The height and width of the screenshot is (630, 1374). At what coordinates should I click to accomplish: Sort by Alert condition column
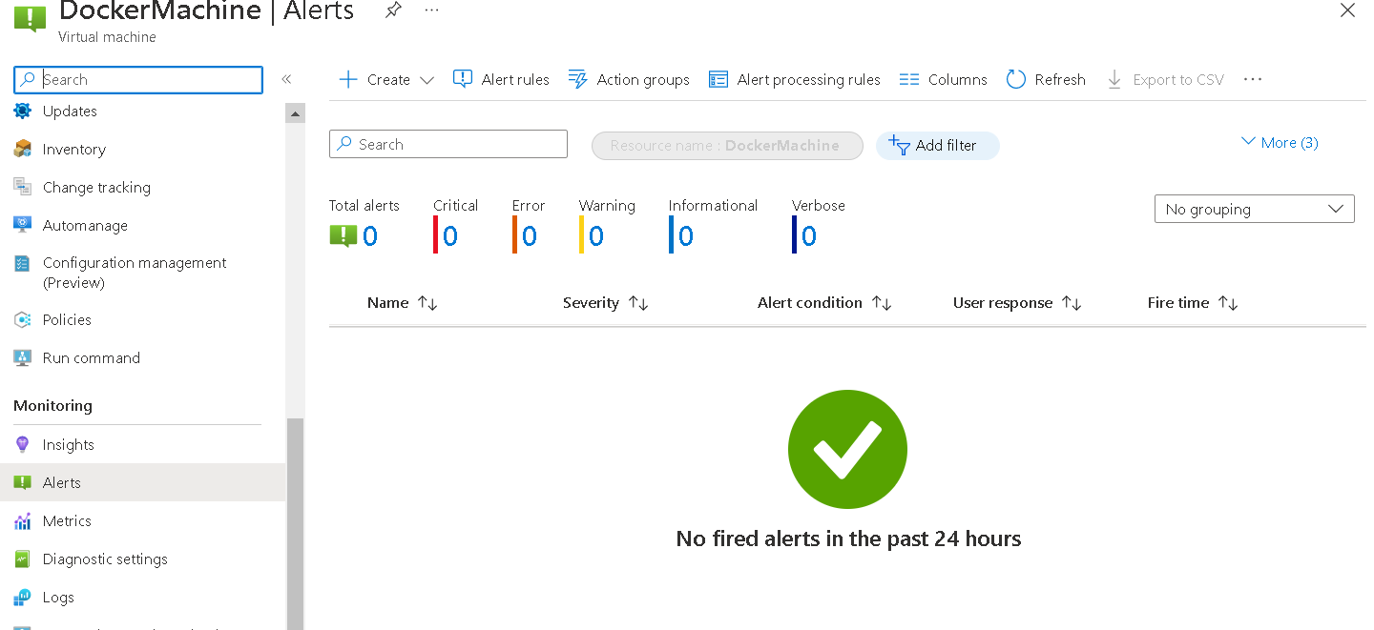pos(824,302)
